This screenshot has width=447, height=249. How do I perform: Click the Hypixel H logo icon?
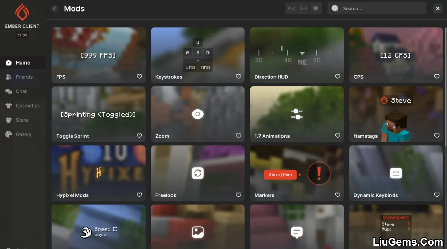[98, 173]
